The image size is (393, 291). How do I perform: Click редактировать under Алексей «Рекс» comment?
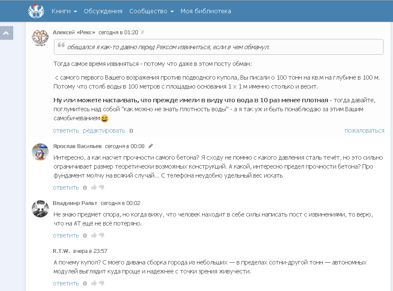coord(104,131)
